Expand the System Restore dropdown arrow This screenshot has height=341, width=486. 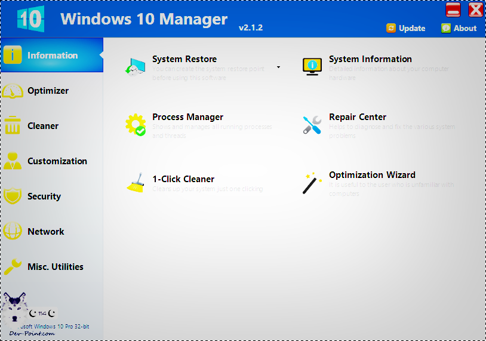[x=278, y=67]
